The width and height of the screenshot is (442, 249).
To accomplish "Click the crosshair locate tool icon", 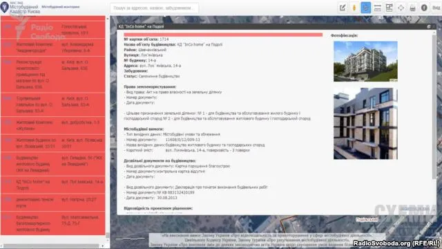I will (x=401, y=8).
